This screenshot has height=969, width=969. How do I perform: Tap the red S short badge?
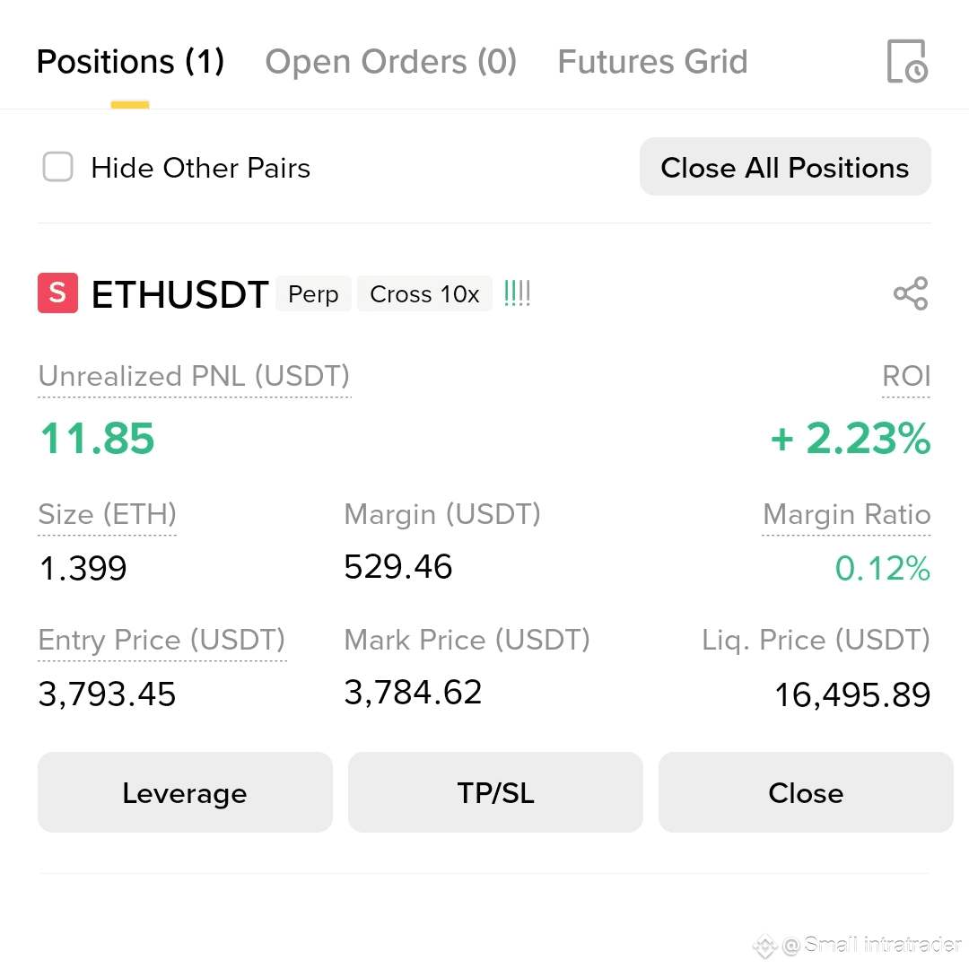pyautogui.click(x=57, y=292)
